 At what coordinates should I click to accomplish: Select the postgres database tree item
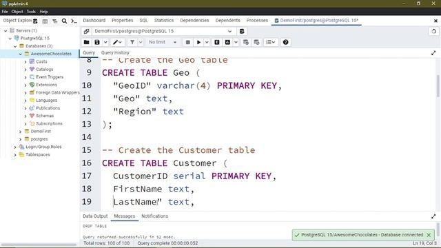coord(39,139)
